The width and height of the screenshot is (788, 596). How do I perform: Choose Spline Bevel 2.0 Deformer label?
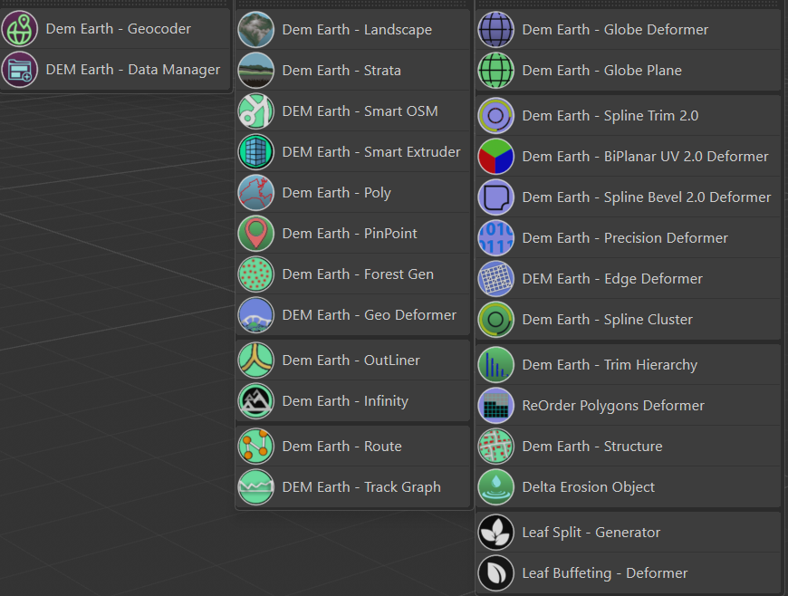coord(687,197)
